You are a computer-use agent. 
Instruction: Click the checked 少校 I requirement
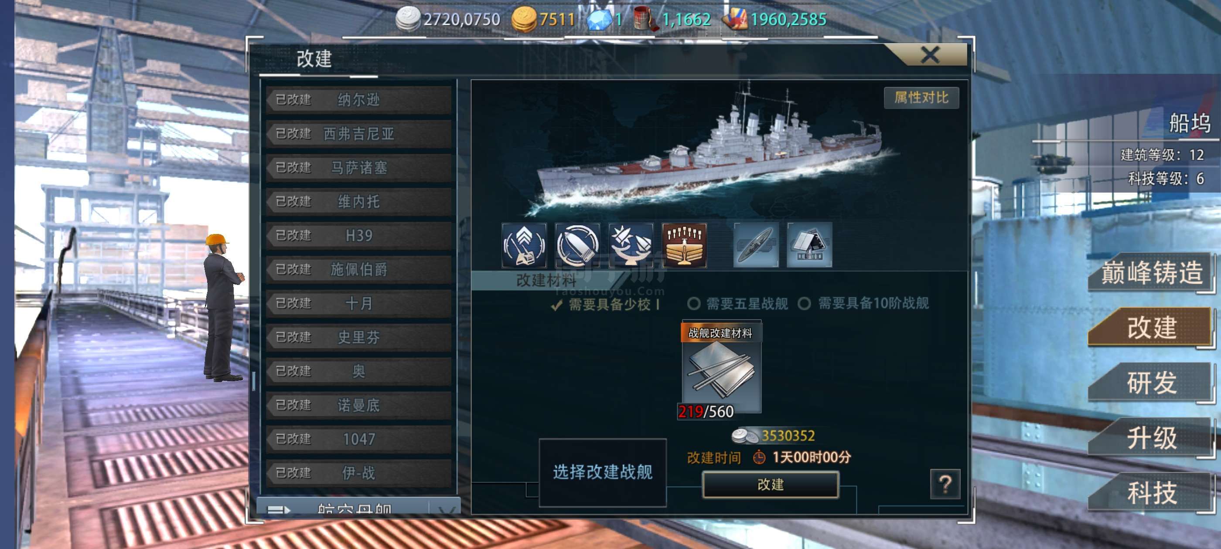pos(605,304)
